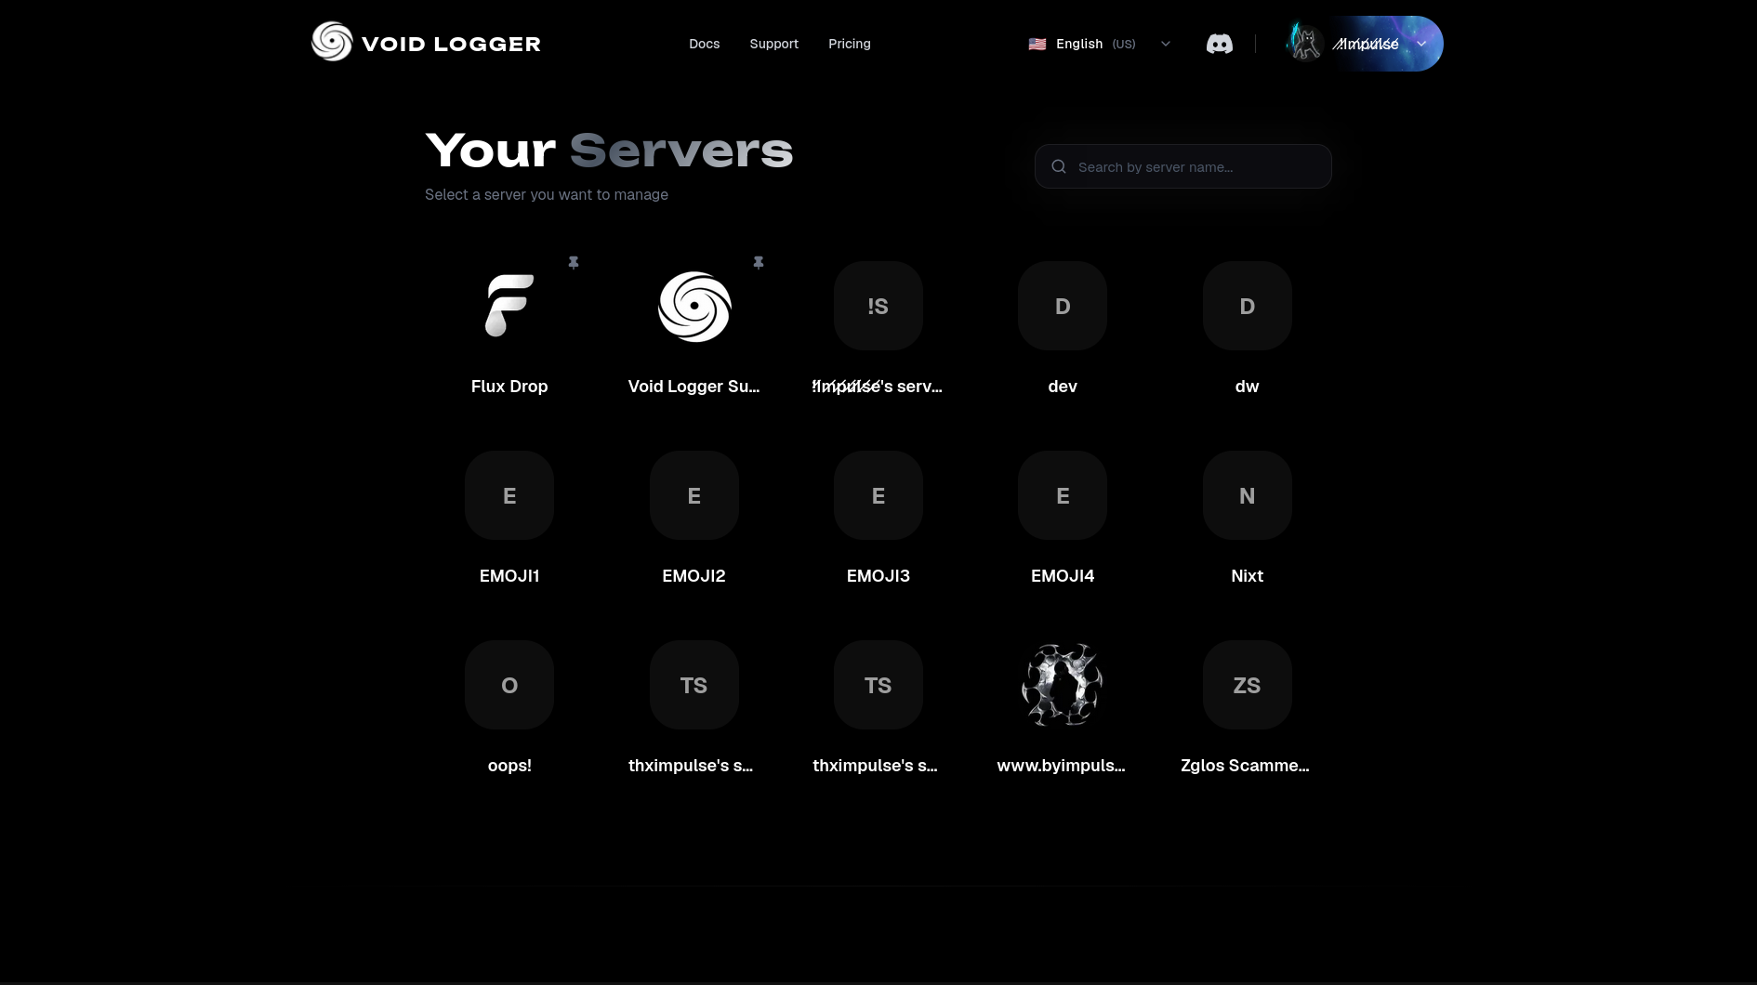The height and width of the screenshot is (985, 1757).
Task: Open the dw server icon
Action: coord(1248,306)
